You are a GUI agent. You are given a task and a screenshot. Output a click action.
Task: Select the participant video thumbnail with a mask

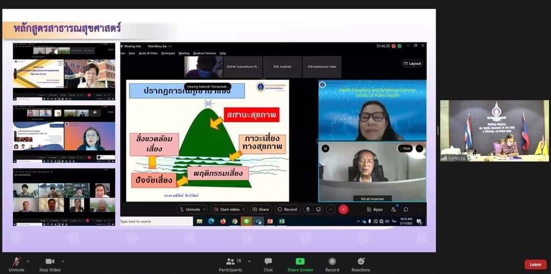pyautogui.click(x=204, y=67)
